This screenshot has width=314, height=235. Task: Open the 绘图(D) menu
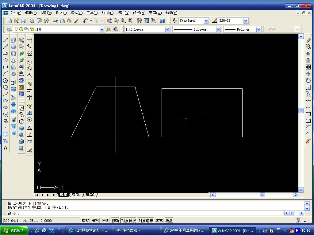click(x=108, y=13)
